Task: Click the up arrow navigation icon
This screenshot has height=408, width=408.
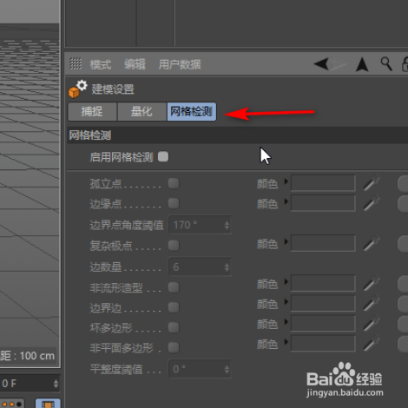Action: [x=362, y=64]
